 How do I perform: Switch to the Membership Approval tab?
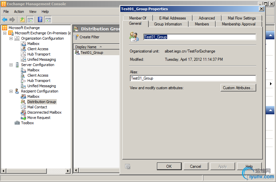tap(238, 24)
